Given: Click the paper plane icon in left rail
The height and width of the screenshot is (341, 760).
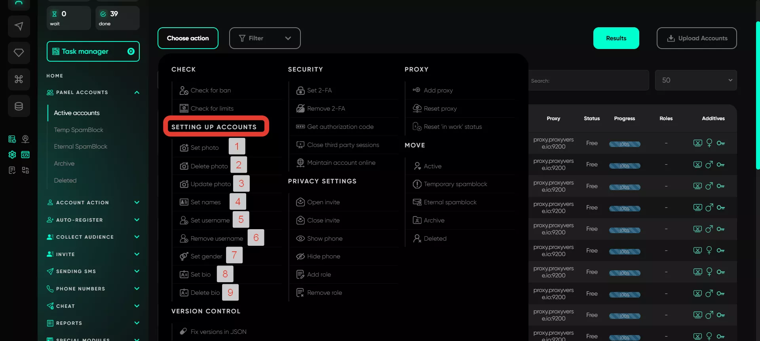Looking at the screenshot, I should [19, 26].
